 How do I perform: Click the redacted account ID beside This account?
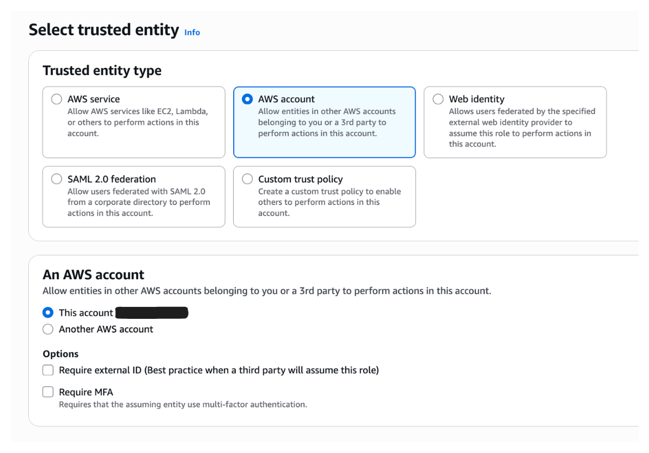(x=152, y=313)
